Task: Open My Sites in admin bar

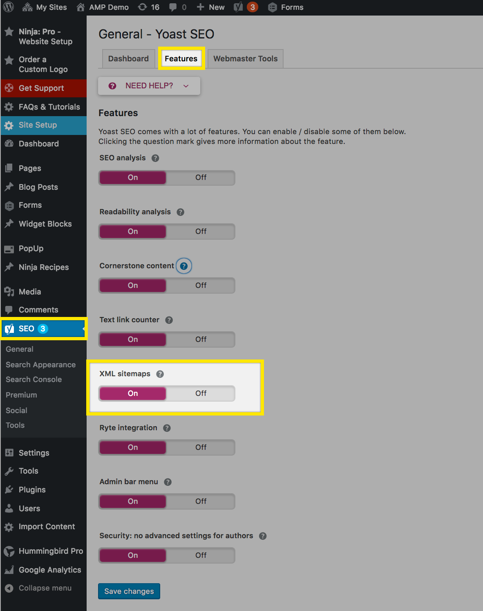Action: pyautogui.click(x=45, y=7)
